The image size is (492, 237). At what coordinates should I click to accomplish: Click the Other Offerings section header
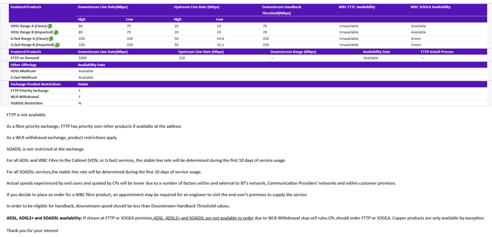click(23, 65)
